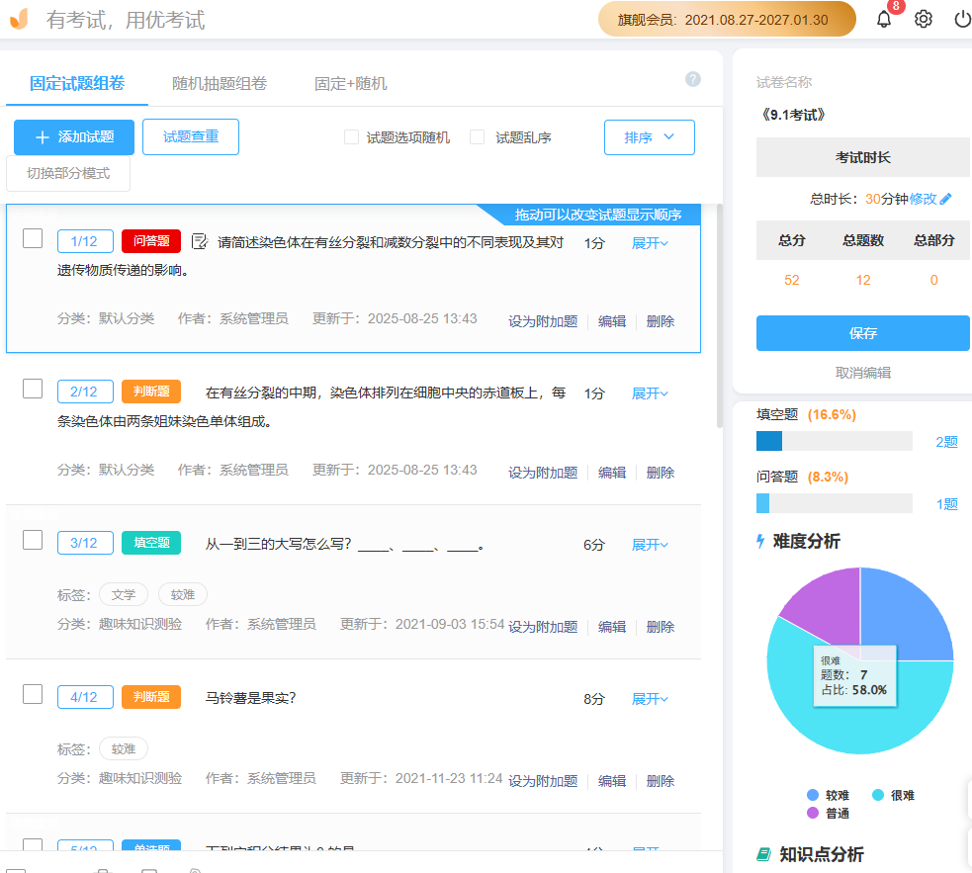Click the 2题 link beside 填空题 bar
Screen dimensions: 972x873
[945, 442]
